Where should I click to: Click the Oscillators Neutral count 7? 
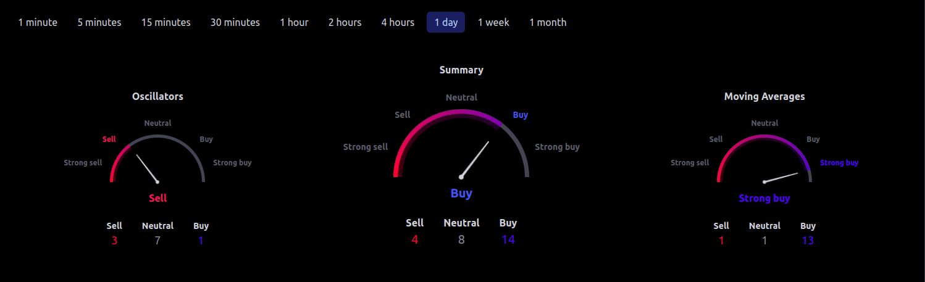157,241
